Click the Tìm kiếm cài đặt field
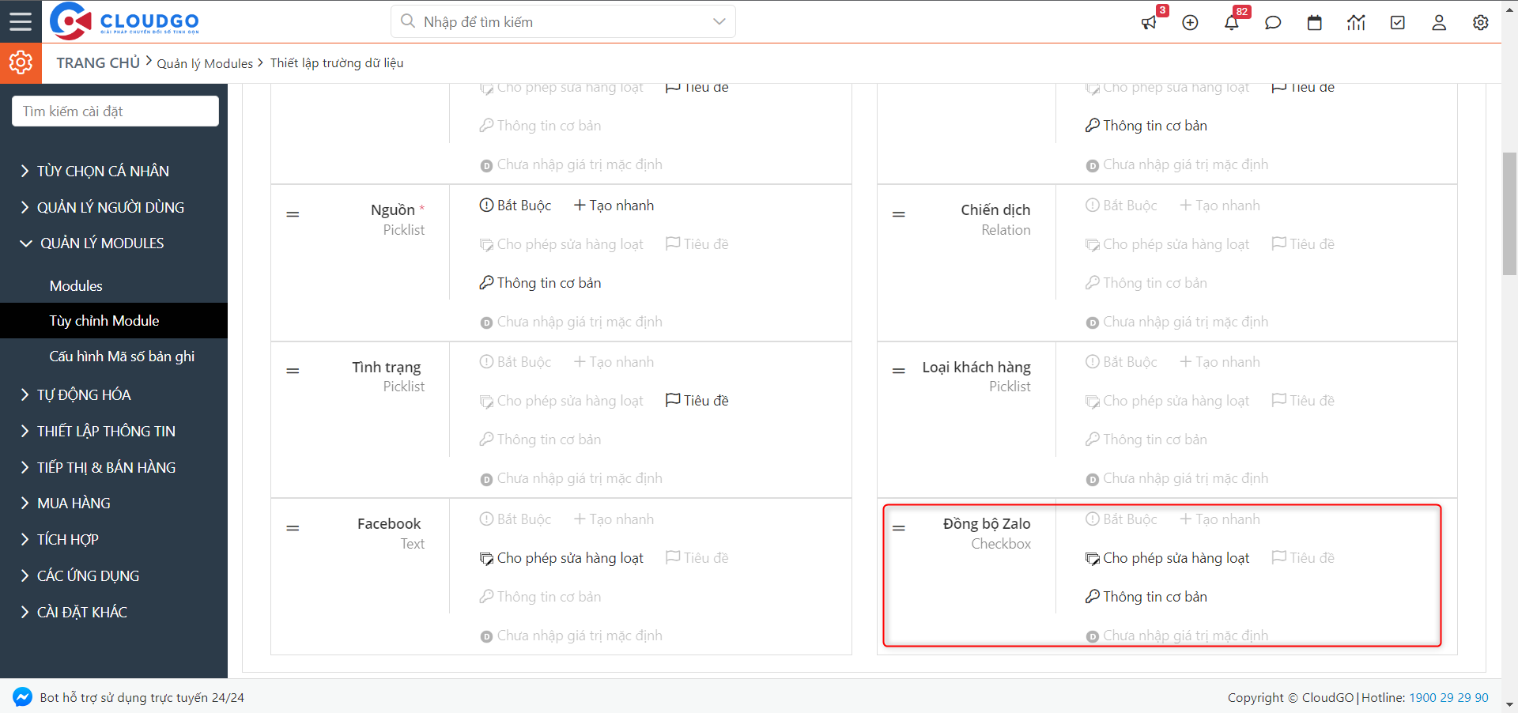The width and height of the screenshot is (1518, 713). (115, 111)
